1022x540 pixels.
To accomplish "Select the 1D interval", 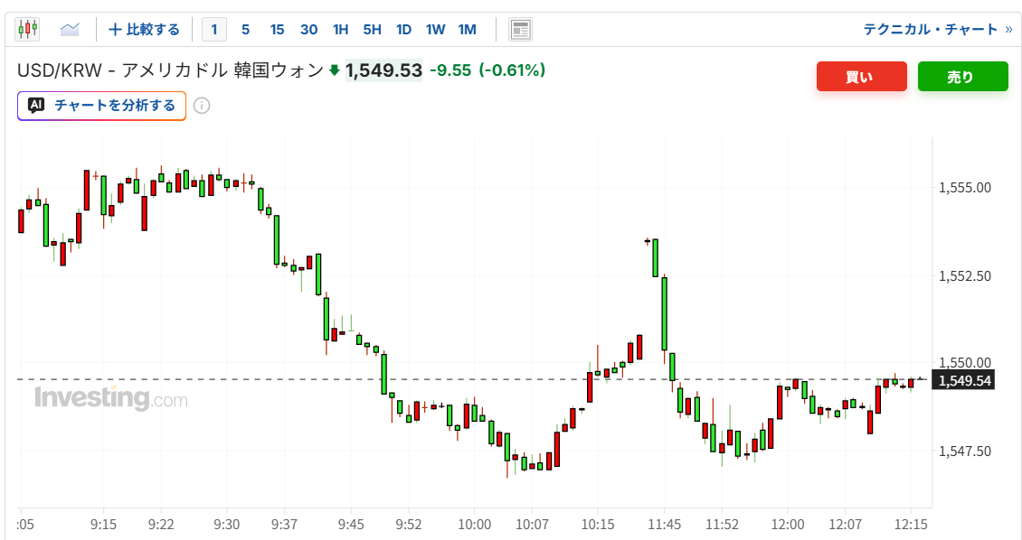I will pos(404,29).
